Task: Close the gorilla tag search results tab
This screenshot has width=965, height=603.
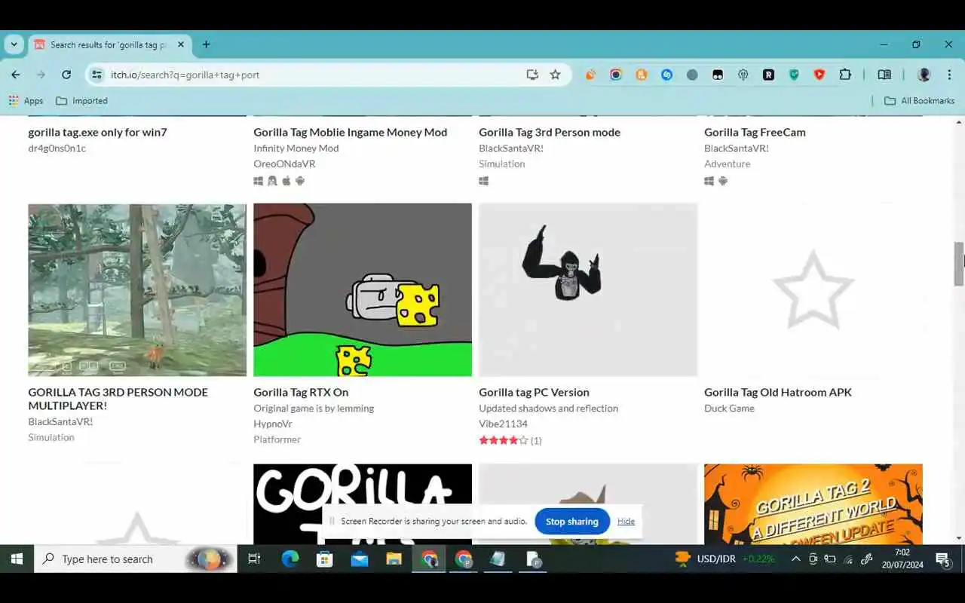Action: pos(181,44)
